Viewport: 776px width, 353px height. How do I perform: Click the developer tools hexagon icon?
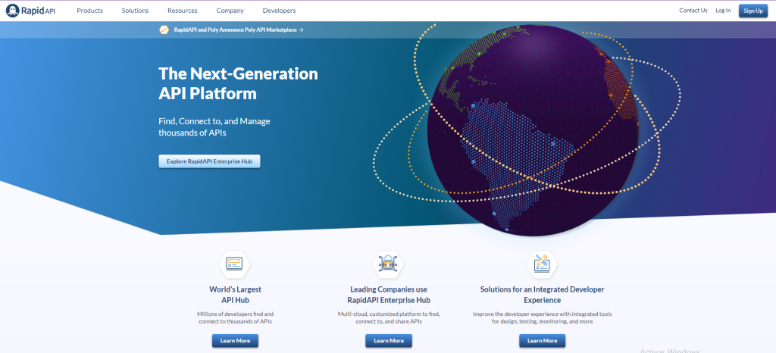click(x=542, y=264)
